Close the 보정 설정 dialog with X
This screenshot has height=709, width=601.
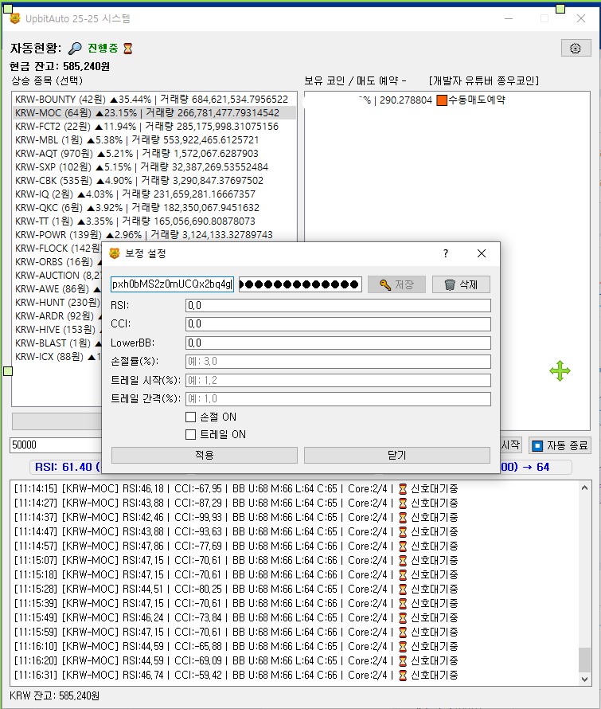click(x=481, y=253)
